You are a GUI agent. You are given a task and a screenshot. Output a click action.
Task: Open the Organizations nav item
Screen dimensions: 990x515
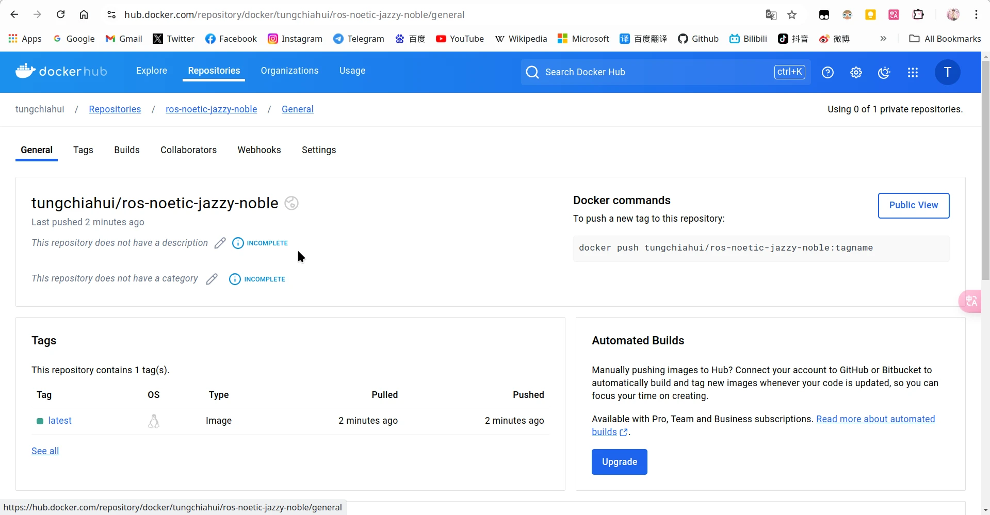tap(289, 71)
